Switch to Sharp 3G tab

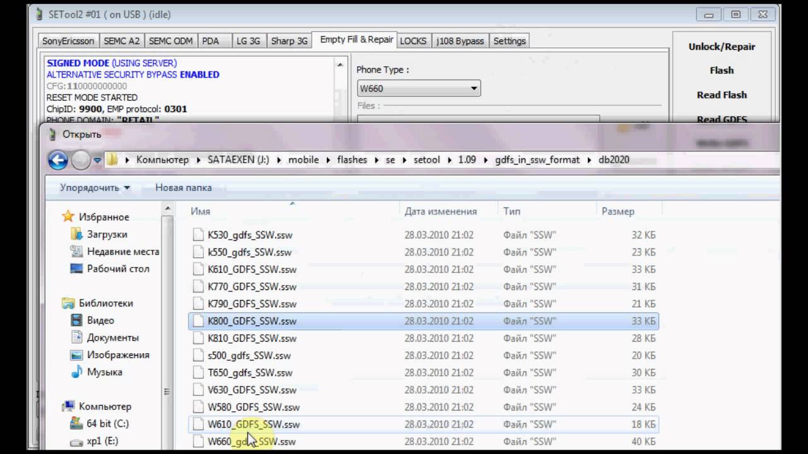[289, 41]
